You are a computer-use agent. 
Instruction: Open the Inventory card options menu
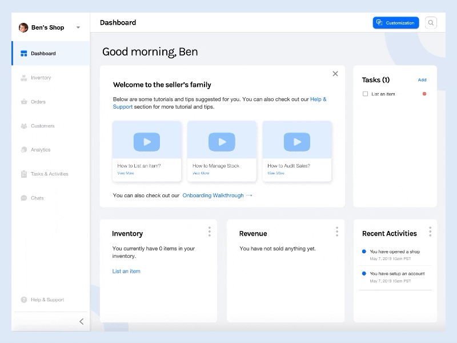[x=210, y=232]
